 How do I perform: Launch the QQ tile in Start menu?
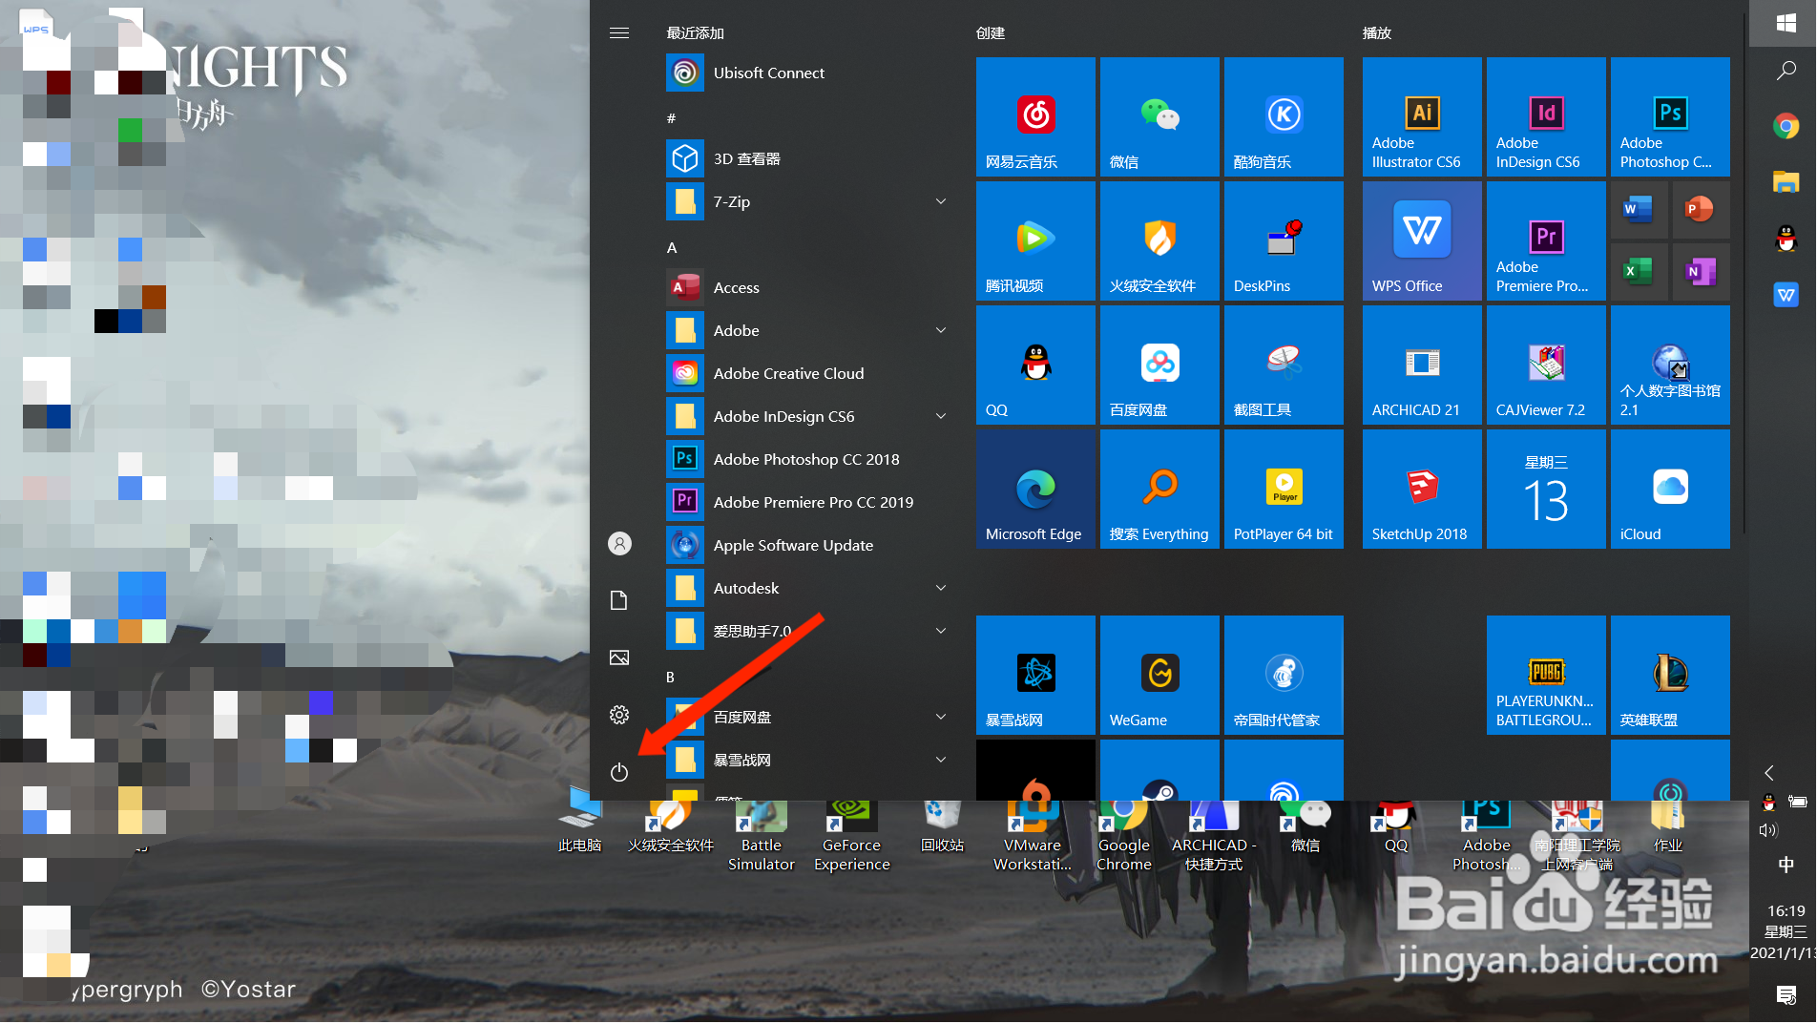1035,365
